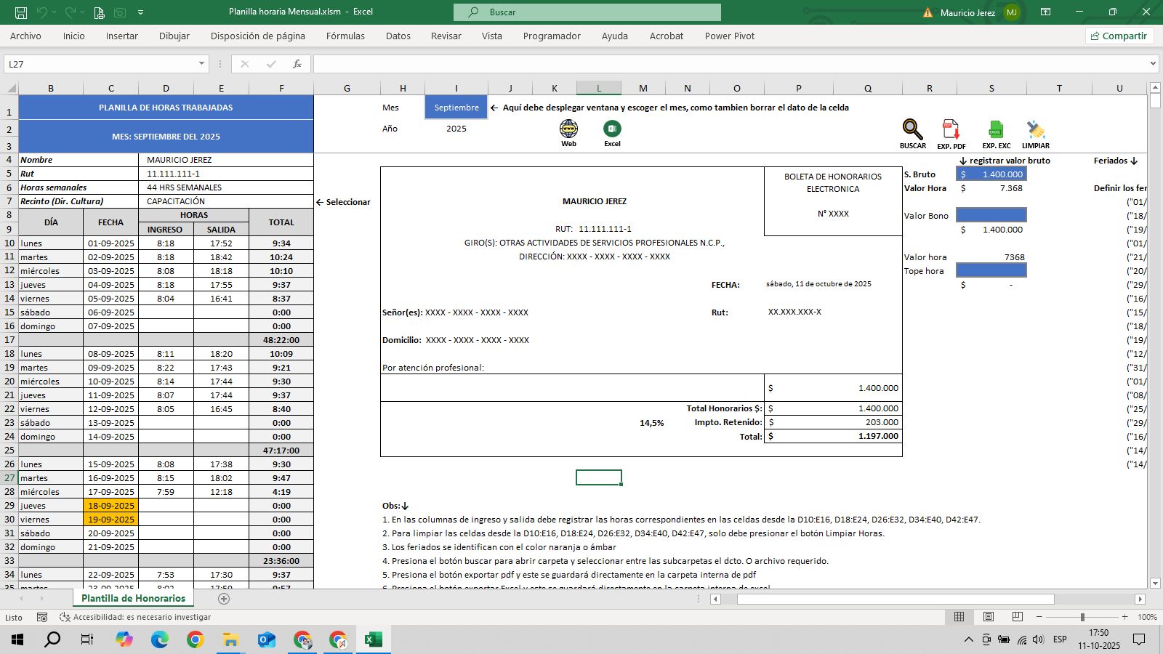Click the LIMPIAR cleaning brush icon

click(1035, 130)
